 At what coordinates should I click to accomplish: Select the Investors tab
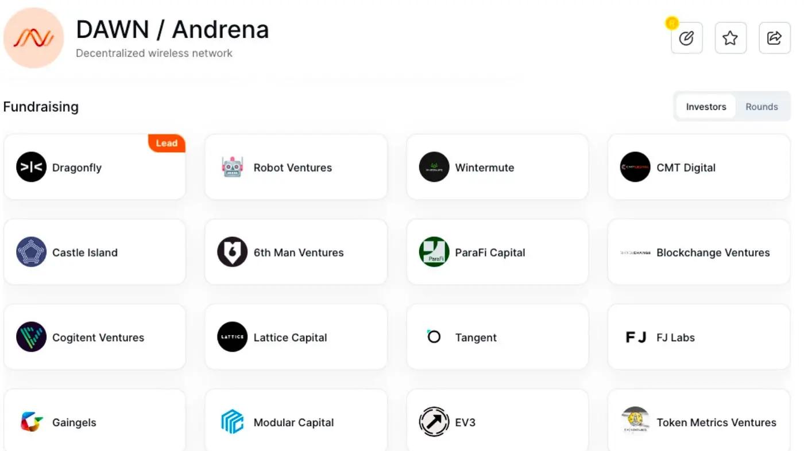pos(706,107)
